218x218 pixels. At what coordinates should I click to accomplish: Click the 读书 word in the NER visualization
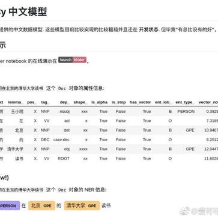tap(106, 205)
